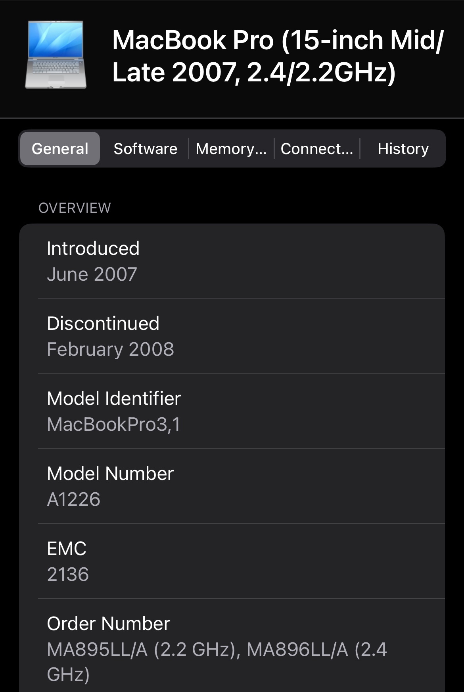
Task: Select the General tab
Action: point(60,148)
